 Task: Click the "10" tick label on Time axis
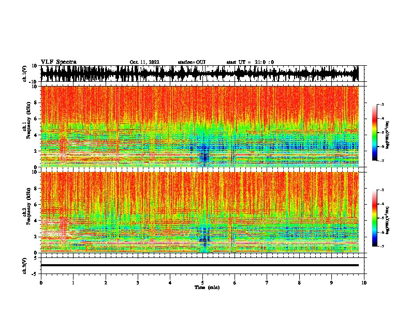point(364,283)
